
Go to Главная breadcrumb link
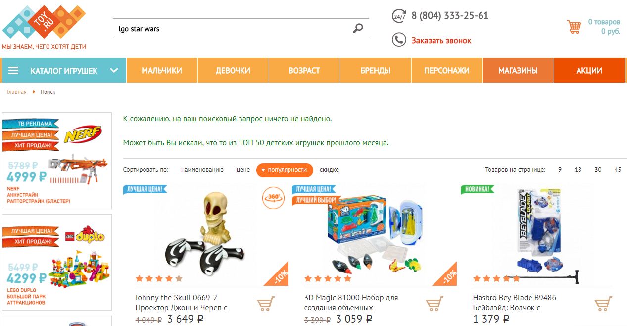pos(16,92)
